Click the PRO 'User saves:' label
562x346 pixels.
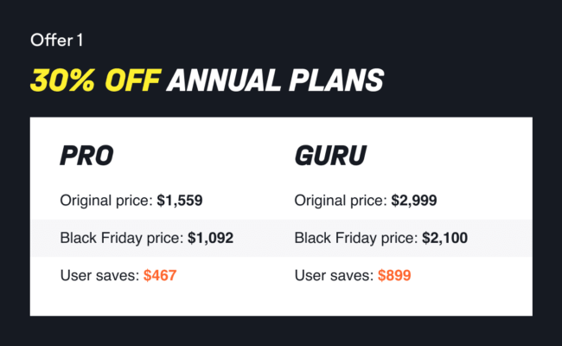click(99, 275)
